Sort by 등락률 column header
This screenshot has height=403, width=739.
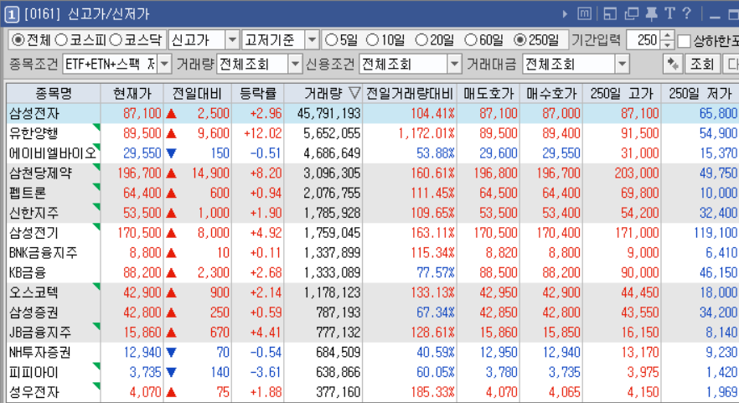(x=258, y=93)
